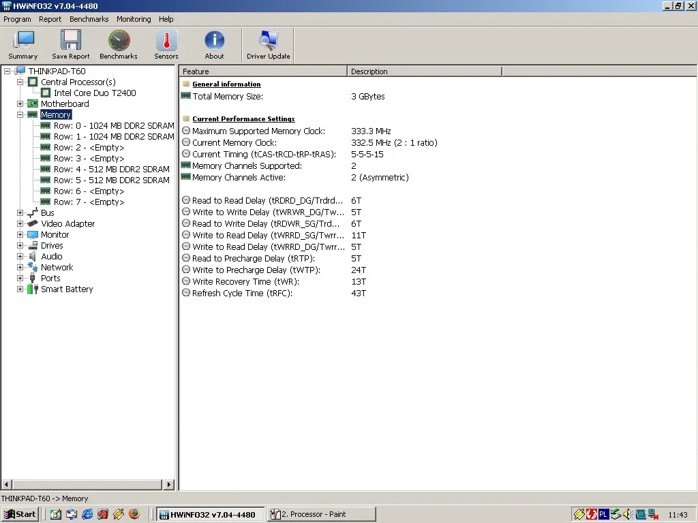The height and width of the screenshot is (523, 698).
Task: Click the Feature column header
Action: pos(263,72)
